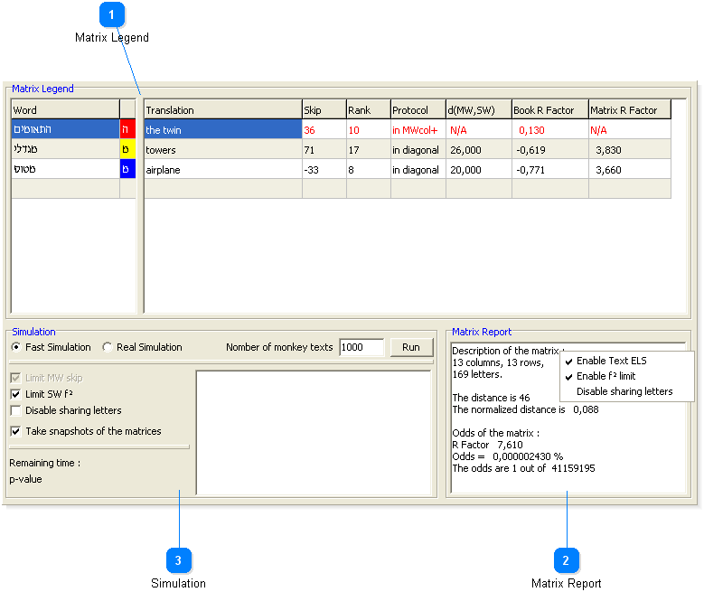This screenshot has width=704, height=592.
Task: Click the blue swatch for the airplane row
Action: coord(127,170)
